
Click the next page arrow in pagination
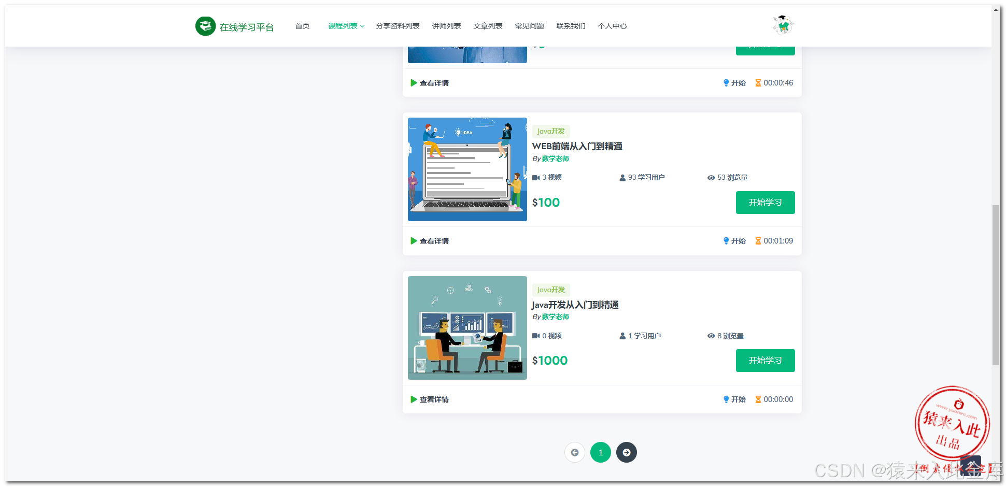(x=626, y=452)
